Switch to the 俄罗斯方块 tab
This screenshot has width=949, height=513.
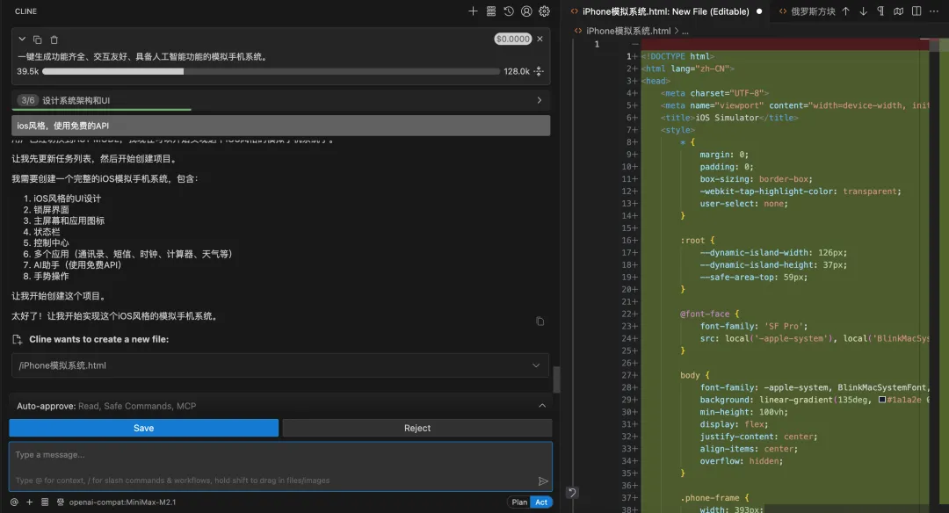coord(806,11)
